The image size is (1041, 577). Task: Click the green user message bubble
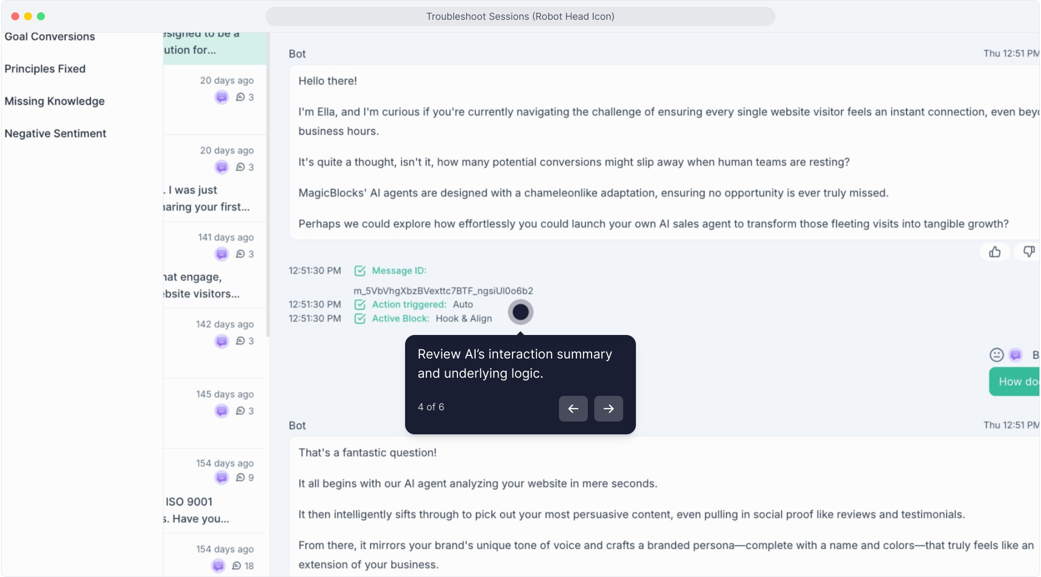coord(1015,381)
